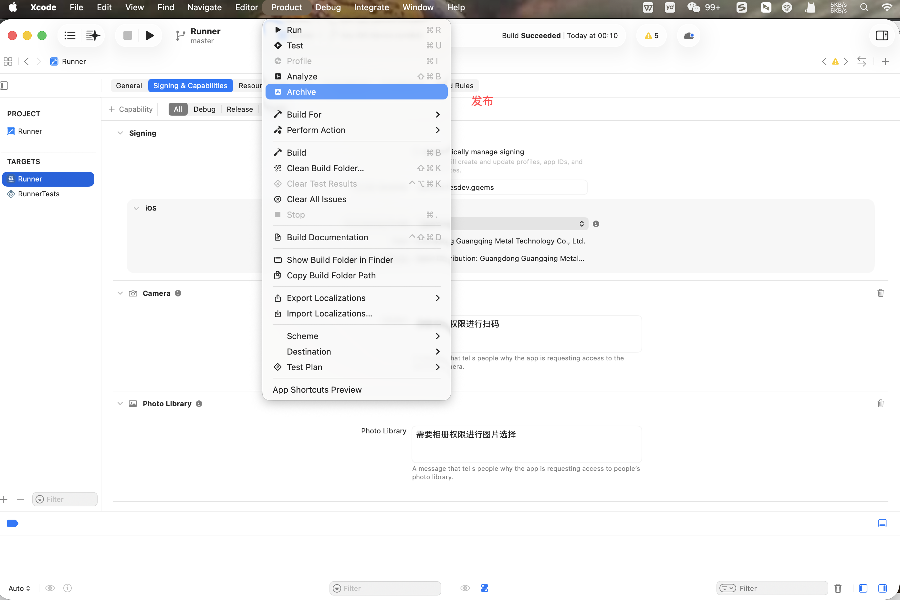Click the Stop square button in toolbar
900x600 pixels.
128,36
